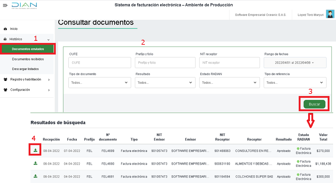Open Documentos recibidos page
This screenshot has width=336, height=183.
(x=28, y=59)
